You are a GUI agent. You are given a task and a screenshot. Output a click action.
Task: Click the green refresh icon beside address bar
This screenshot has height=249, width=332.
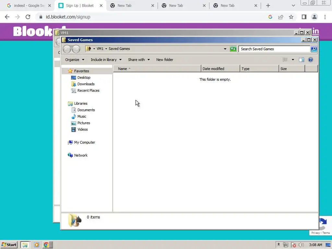(x=233, y=49)
